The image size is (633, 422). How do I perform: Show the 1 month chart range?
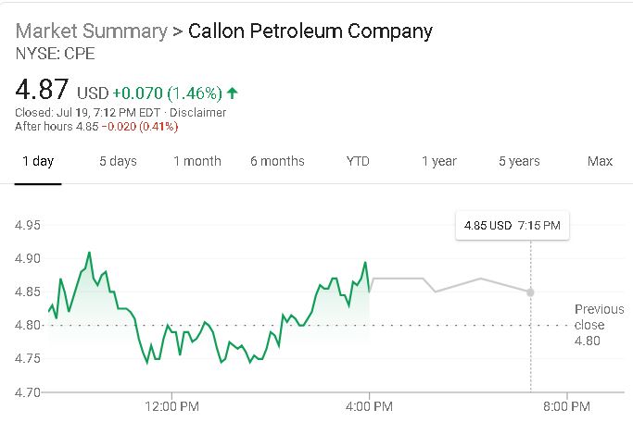point(197,161)
